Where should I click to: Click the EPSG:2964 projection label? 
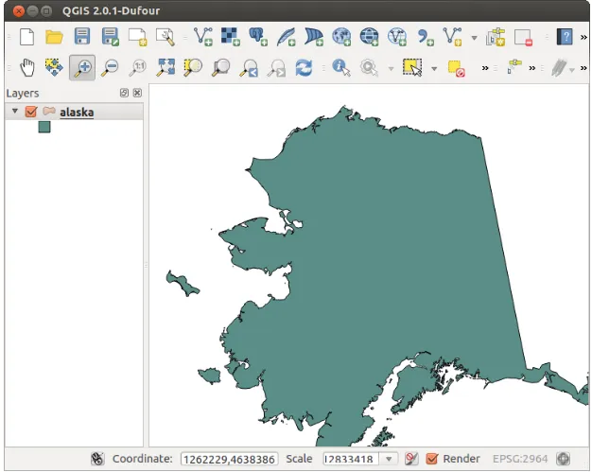520,459
